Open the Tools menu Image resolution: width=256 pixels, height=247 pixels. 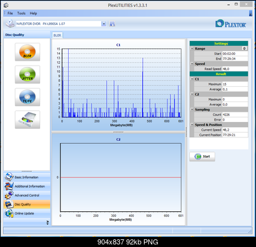[21, 13]
